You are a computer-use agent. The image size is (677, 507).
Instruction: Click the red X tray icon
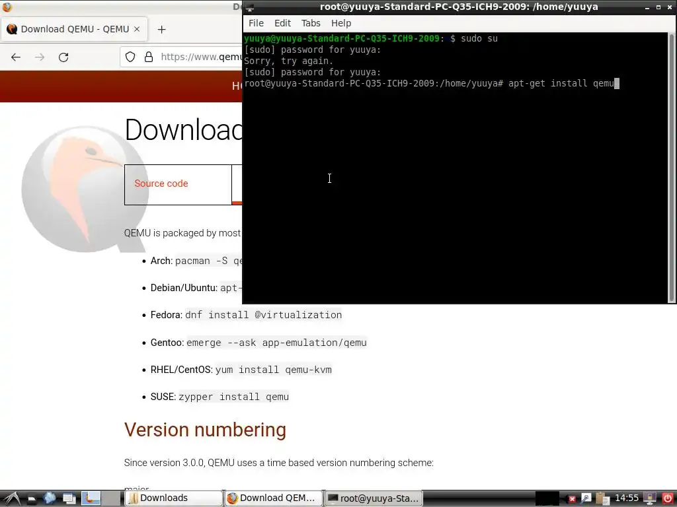pos(572,499)
